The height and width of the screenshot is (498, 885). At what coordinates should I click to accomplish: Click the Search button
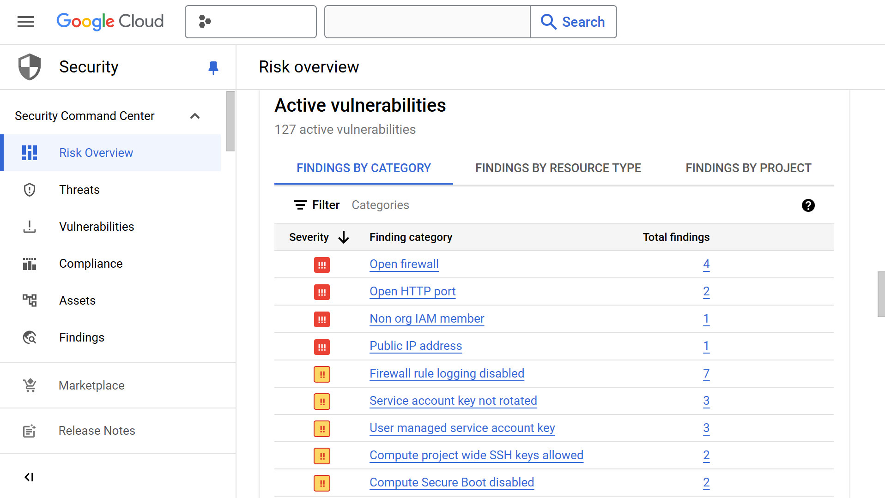573,22
